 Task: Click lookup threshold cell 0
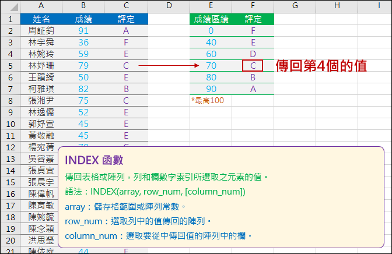[x=211, y=31]
